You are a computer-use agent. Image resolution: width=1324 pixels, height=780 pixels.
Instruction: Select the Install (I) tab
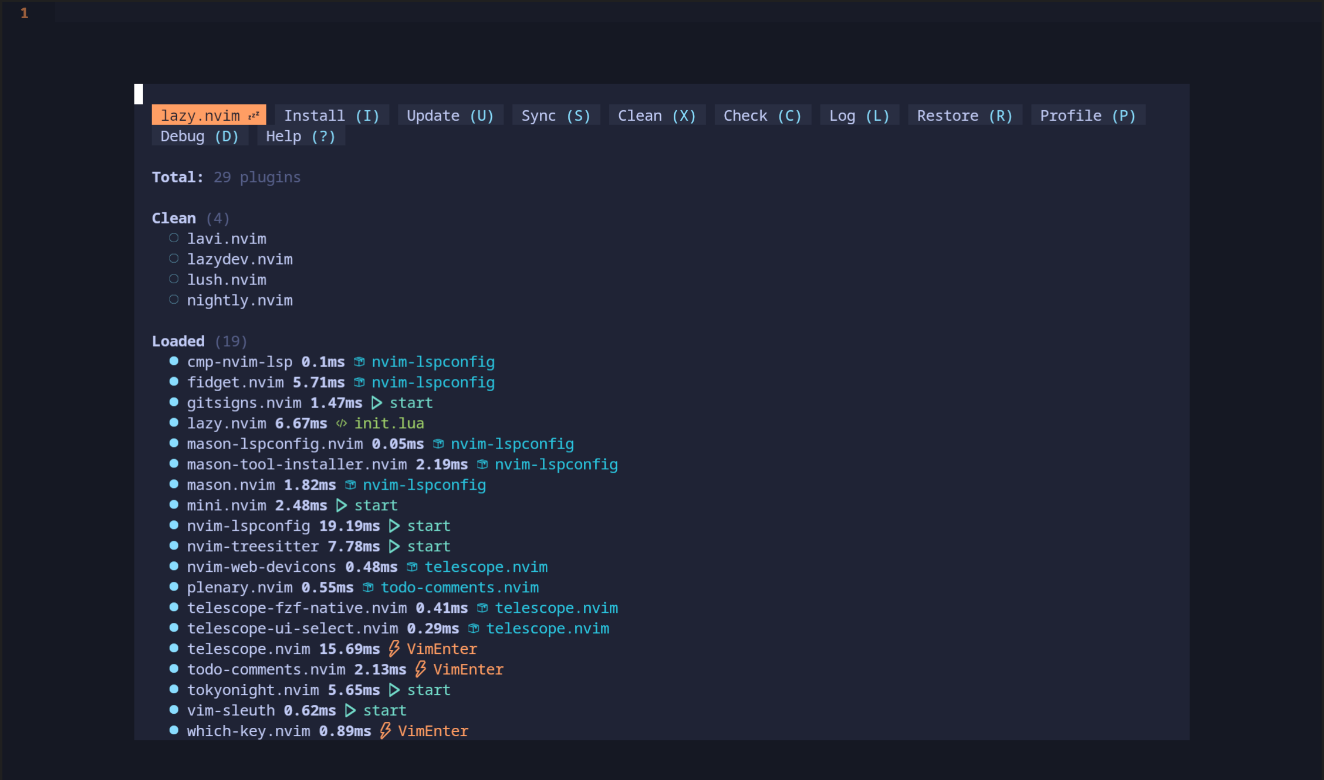[x=332, y=116]
